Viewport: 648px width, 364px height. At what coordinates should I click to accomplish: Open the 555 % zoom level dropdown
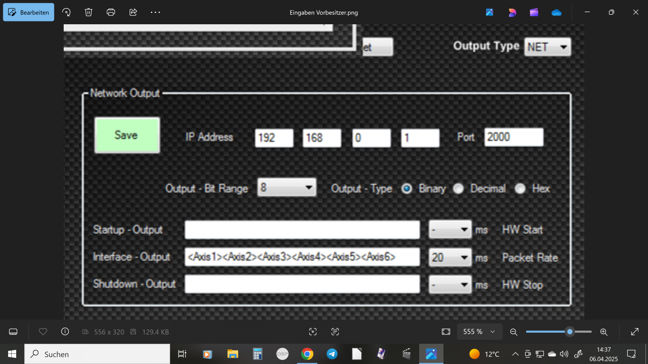(x=480, y=332)
